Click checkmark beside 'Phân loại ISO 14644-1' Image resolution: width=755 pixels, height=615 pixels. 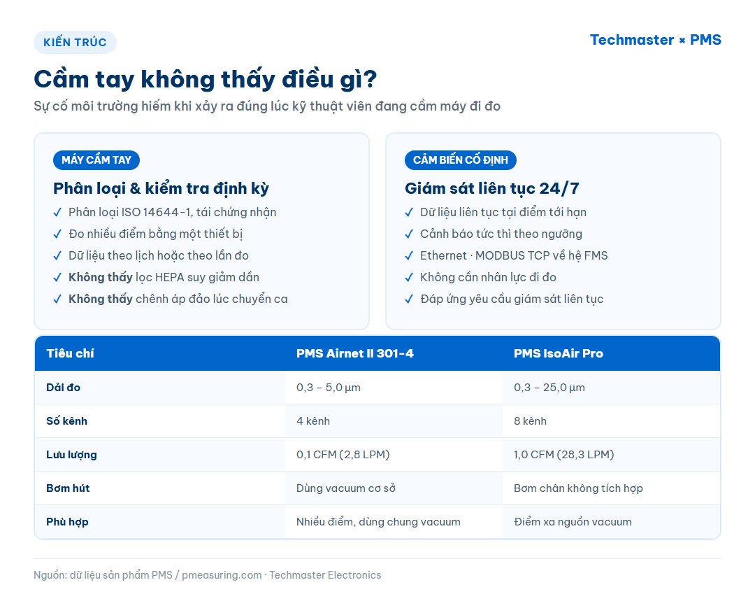pyautogui.click(x=57, y=213)
